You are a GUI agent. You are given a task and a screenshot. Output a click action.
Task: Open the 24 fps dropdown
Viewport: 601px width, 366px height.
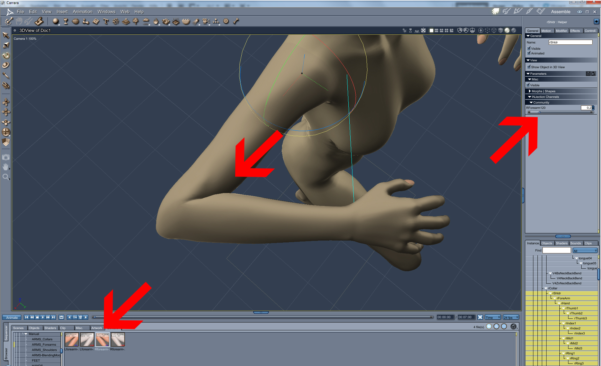[x=511, y=317]
